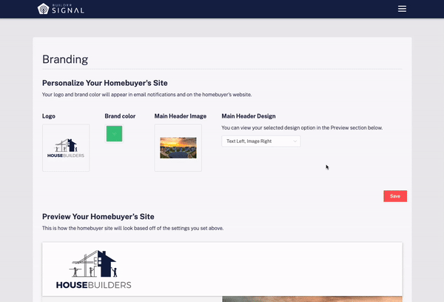Image resolution: width=444 pixels, height=302 pixels.
Task: Click the Builder Signal logo icon
Action: click(x=44, y=9)
